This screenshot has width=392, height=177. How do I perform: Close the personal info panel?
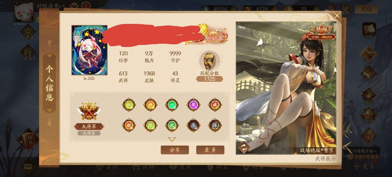click(x=337, y=16)
